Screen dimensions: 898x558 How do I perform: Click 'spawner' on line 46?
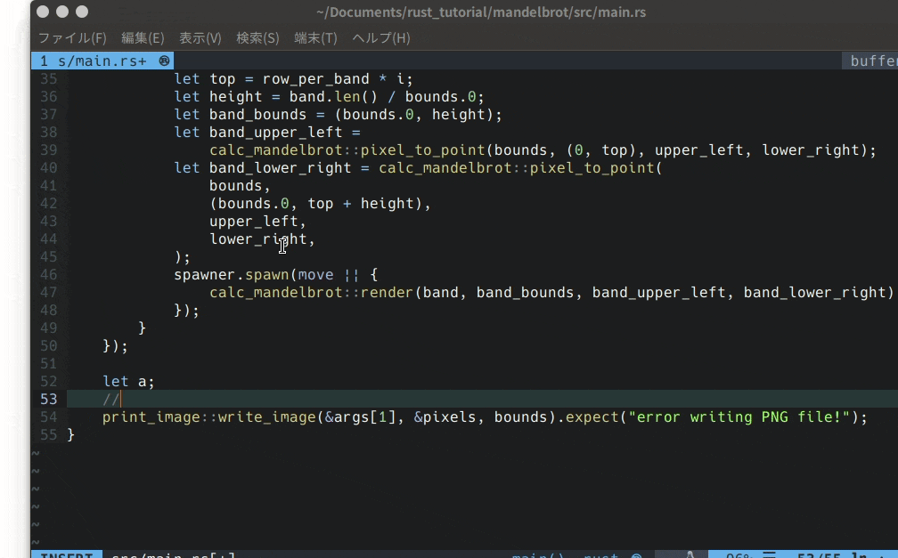[205, 275]
